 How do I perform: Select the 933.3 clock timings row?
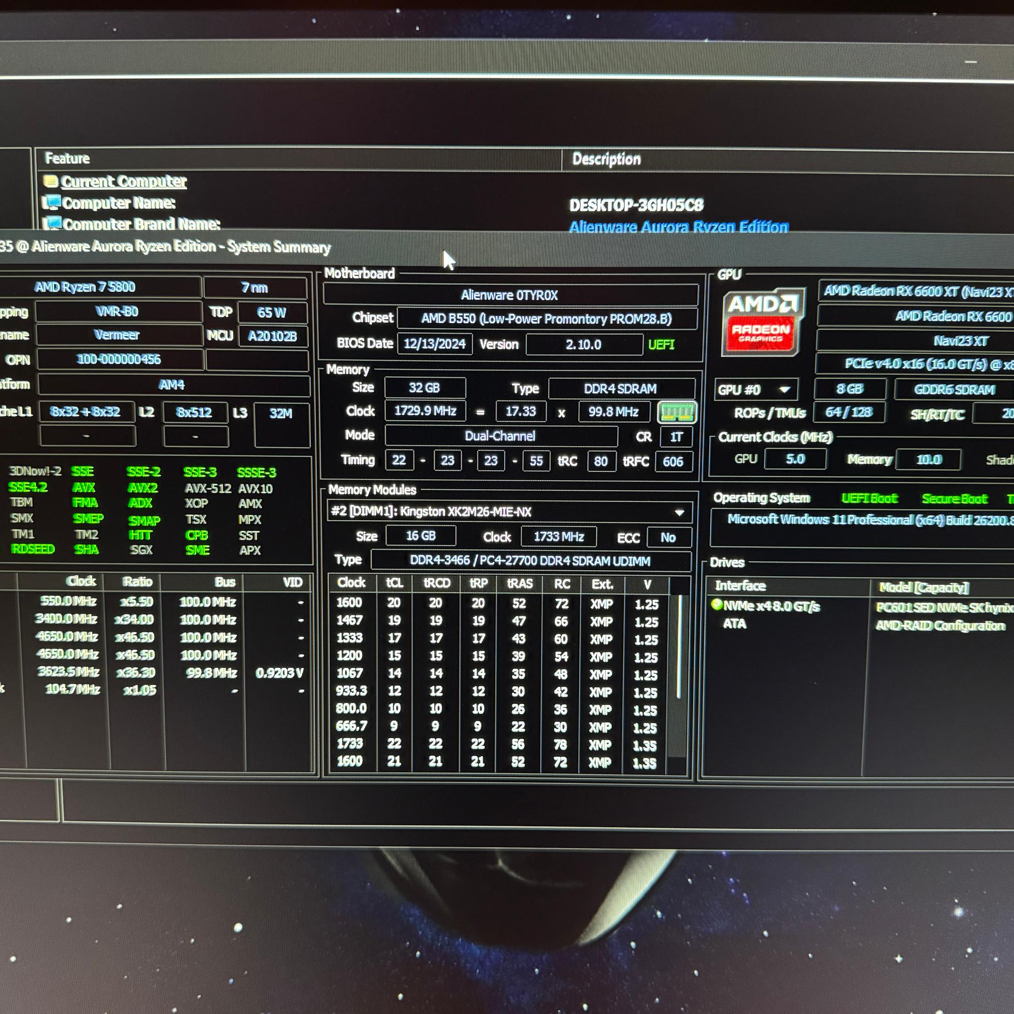[499, 691]
